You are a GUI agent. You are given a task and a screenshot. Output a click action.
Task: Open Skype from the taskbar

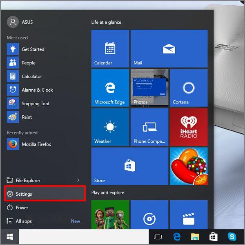point(232,236)
